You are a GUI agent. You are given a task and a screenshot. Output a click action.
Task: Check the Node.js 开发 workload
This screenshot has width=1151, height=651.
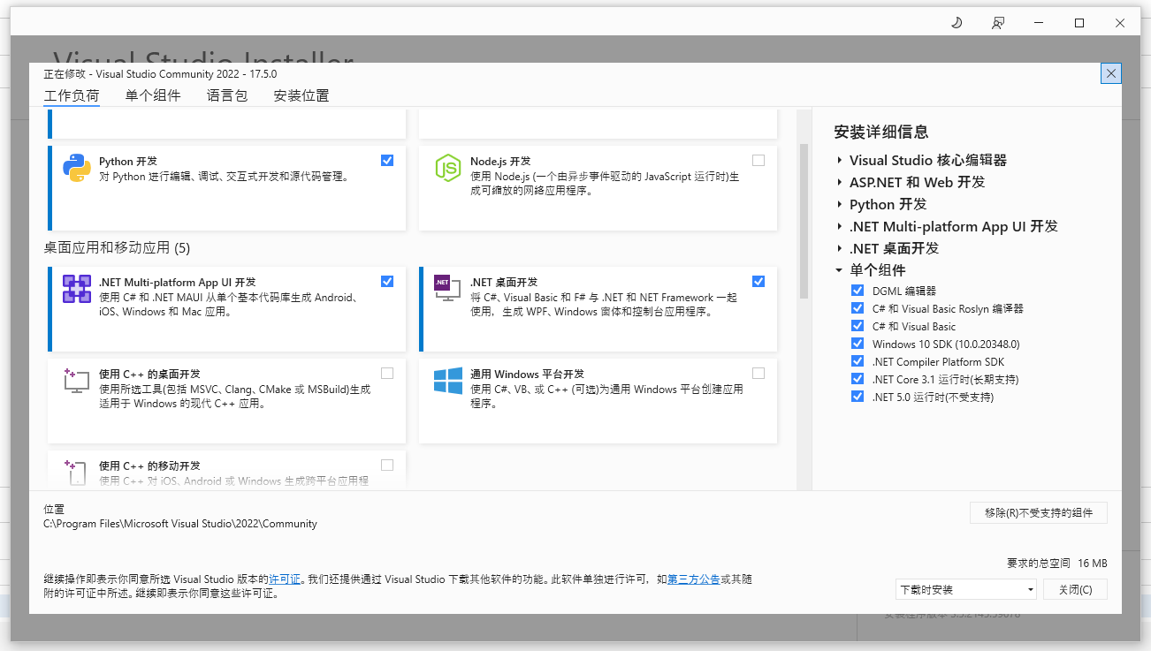758,161
